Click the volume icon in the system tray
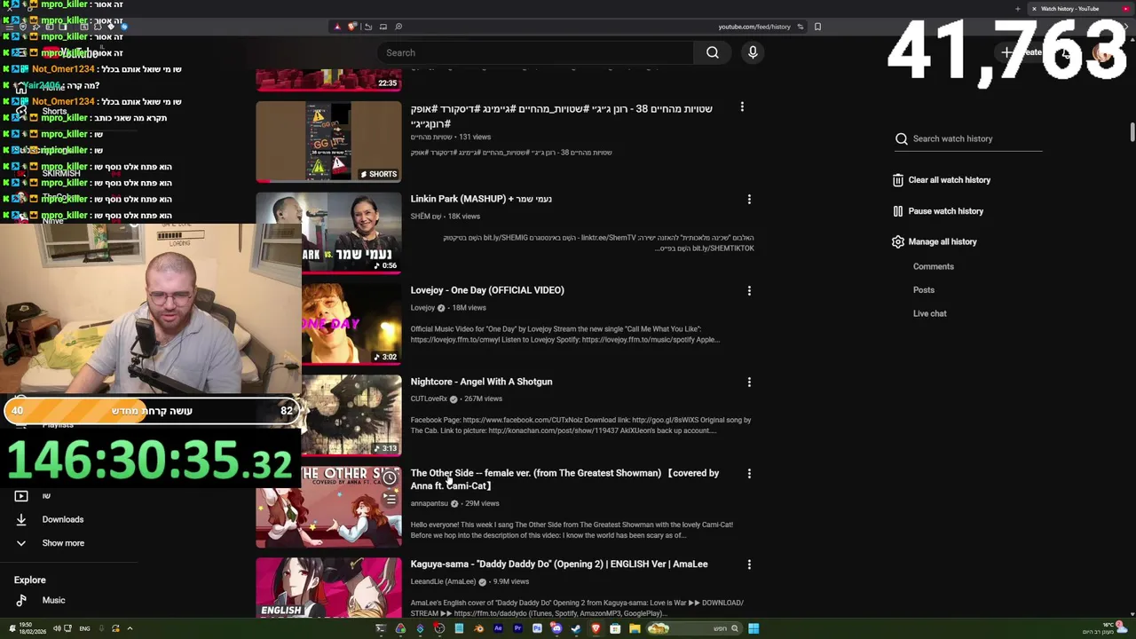The width and height of the screenshot is (1136, 639). click(57, 628)
